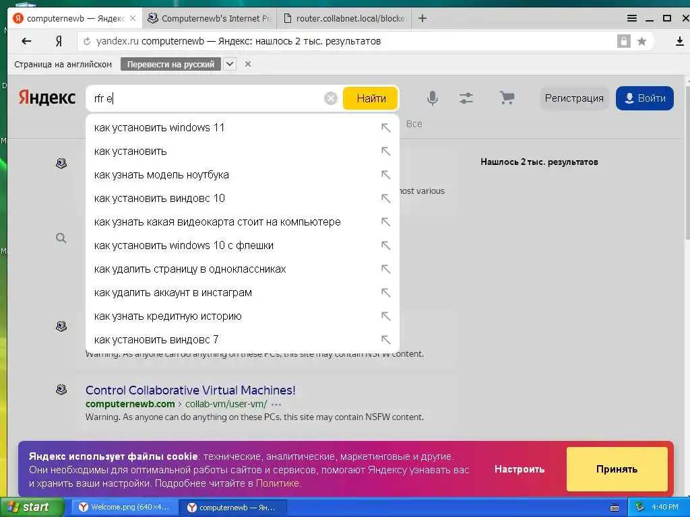Choose suggestion 'как удалить страницу в одноклассниках'
Image resolution: width=690 pixels, height=517 pixels.
tap(243, 269)
